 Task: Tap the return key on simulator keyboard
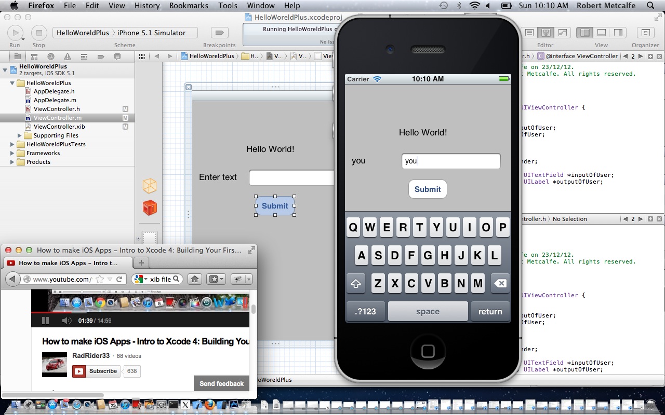point(490,312)
